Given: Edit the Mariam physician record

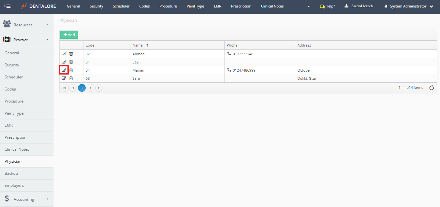Looking at the screenshot, I should coord(64,70).
